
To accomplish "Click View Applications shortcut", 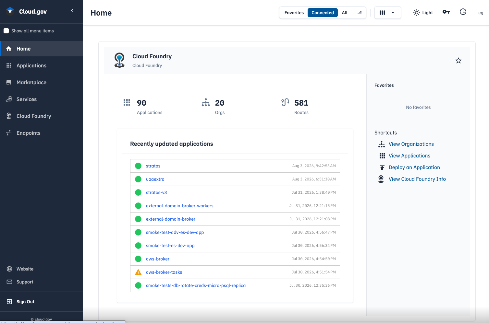I will click(410, 156).
